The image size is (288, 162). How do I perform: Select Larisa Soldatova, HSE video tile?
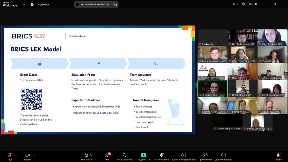[x=273, y=88]
